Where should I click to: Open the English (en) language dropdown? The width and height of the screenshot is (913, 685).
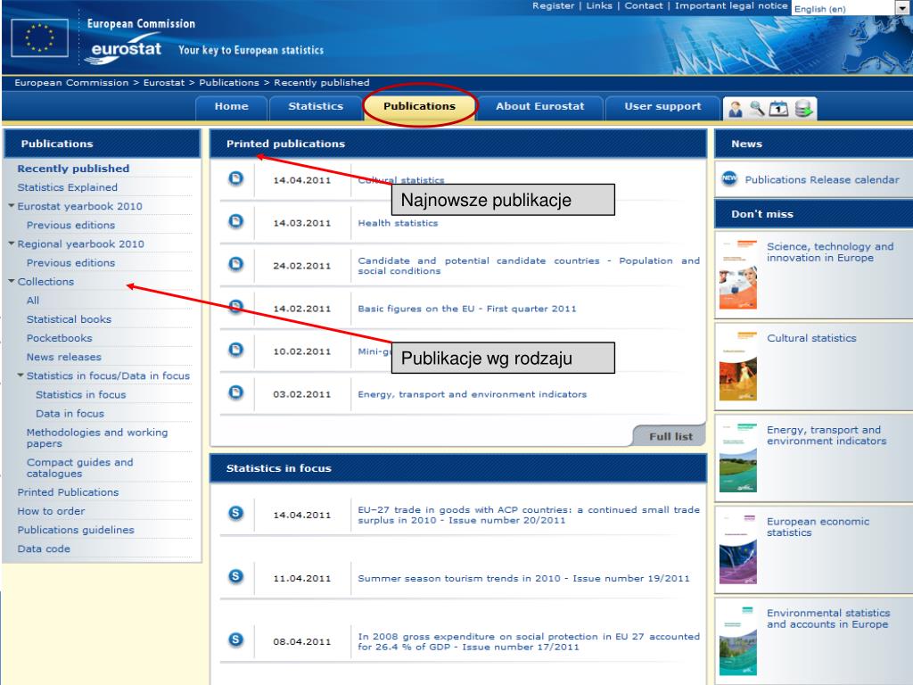tap(851, 8)
